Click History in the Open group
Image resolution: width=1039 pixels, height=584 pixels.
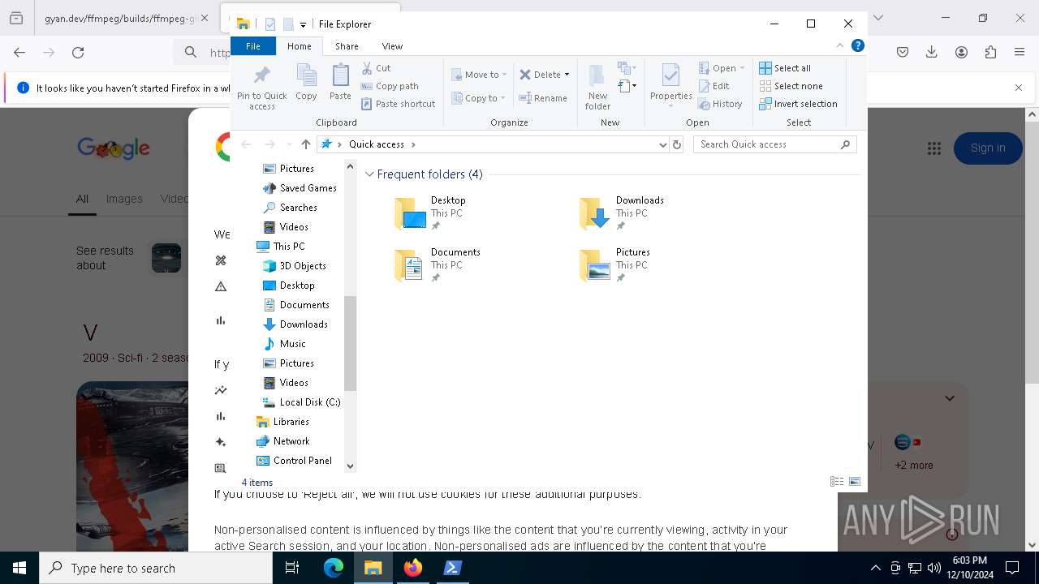pyautogui.click(x=720, y=104)
